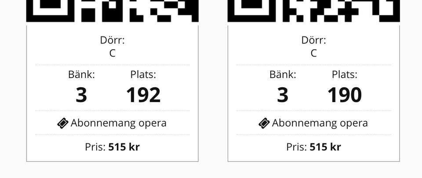The image size is (422, 178).
Task: Click the "Dörr:" label on seat 190 ticket
Action: click(313, 40)
